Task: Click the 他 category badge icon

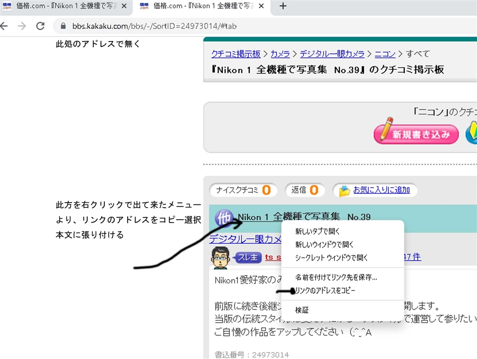Action: 224,217
